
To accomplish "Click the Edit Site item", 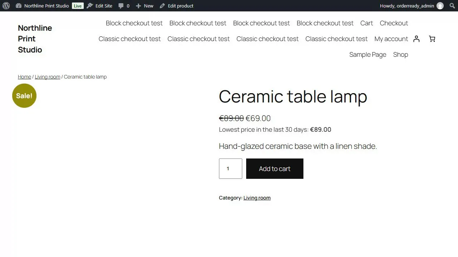I will pos(99,6).
